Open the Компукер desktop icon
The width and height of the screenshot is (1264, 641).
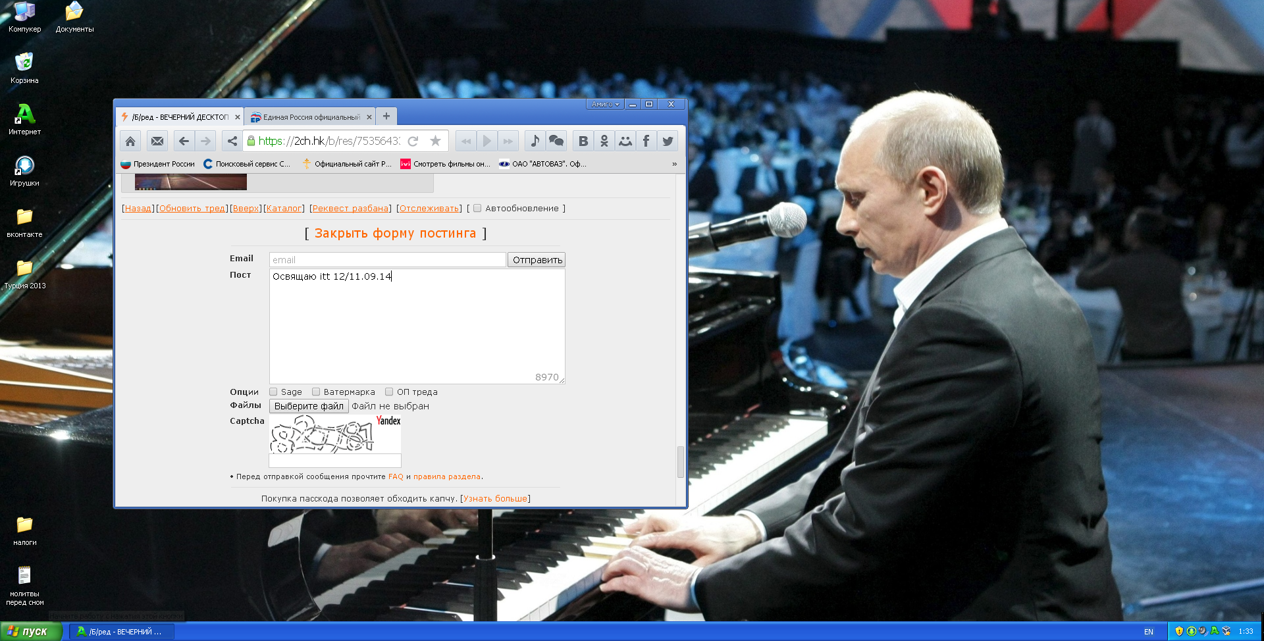(25, 17)
